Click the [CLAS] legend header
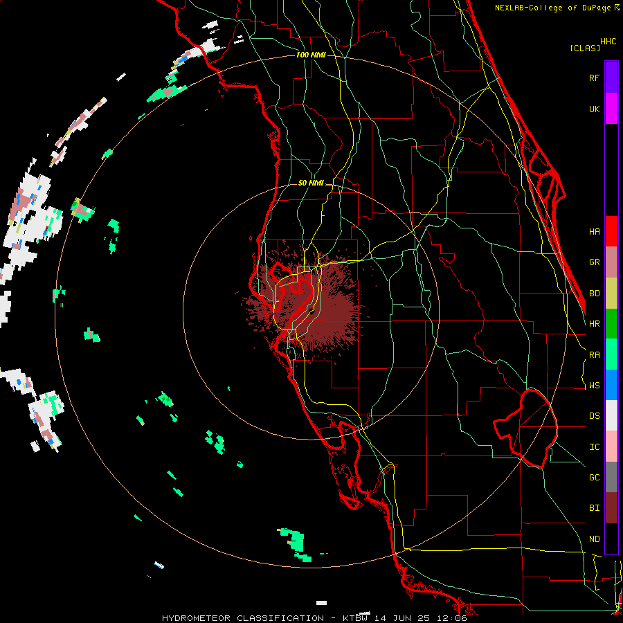The width and height of the screenshot is (623, 623). point(584,48)
